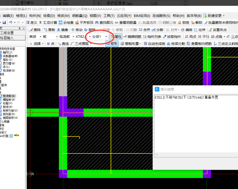Click the 分割 split tool
The height and width of the screenshot is (189, 238).
[x=157, y=30]
